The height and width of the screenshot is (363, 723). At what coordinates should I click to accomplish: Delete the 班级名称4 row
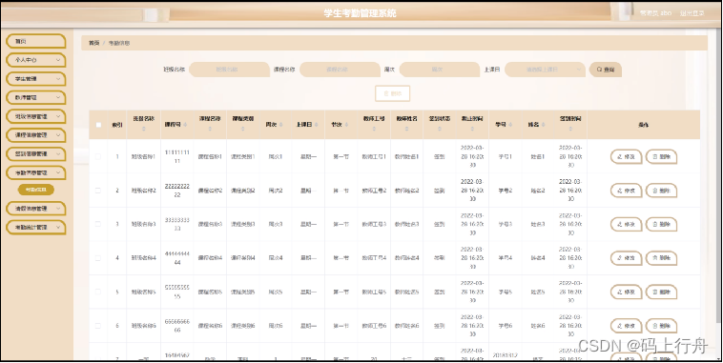[x=661, y=258]
